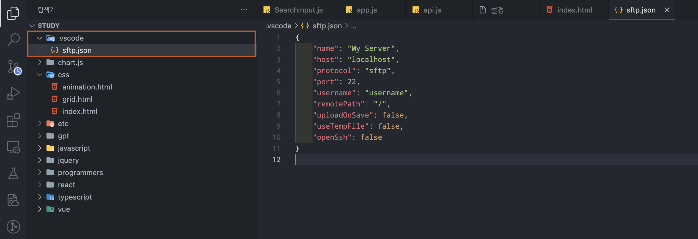The image size is (698, 239).
Task: Click the JS icon on SearchInput.js tab
Action: [267, 10]
